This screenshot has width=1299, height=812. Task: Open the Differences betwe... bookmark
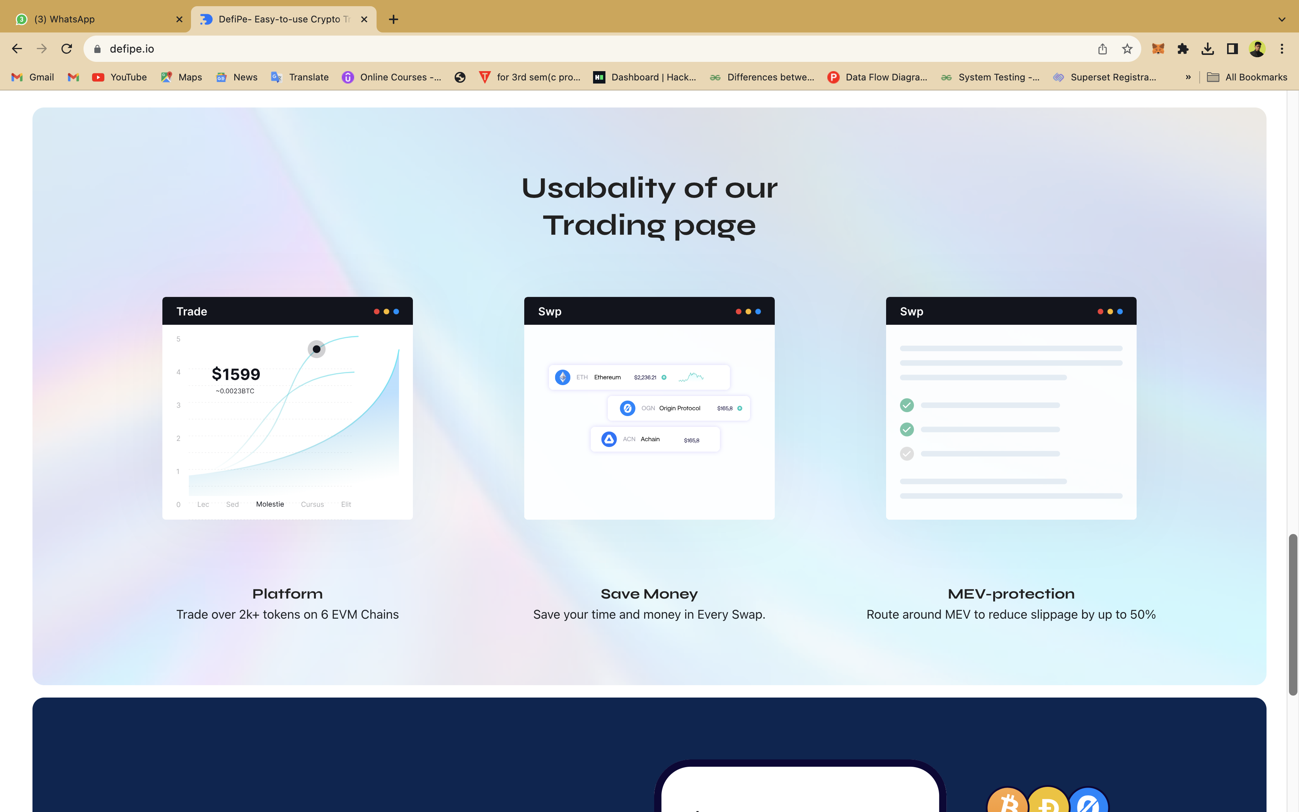[762, 77]
